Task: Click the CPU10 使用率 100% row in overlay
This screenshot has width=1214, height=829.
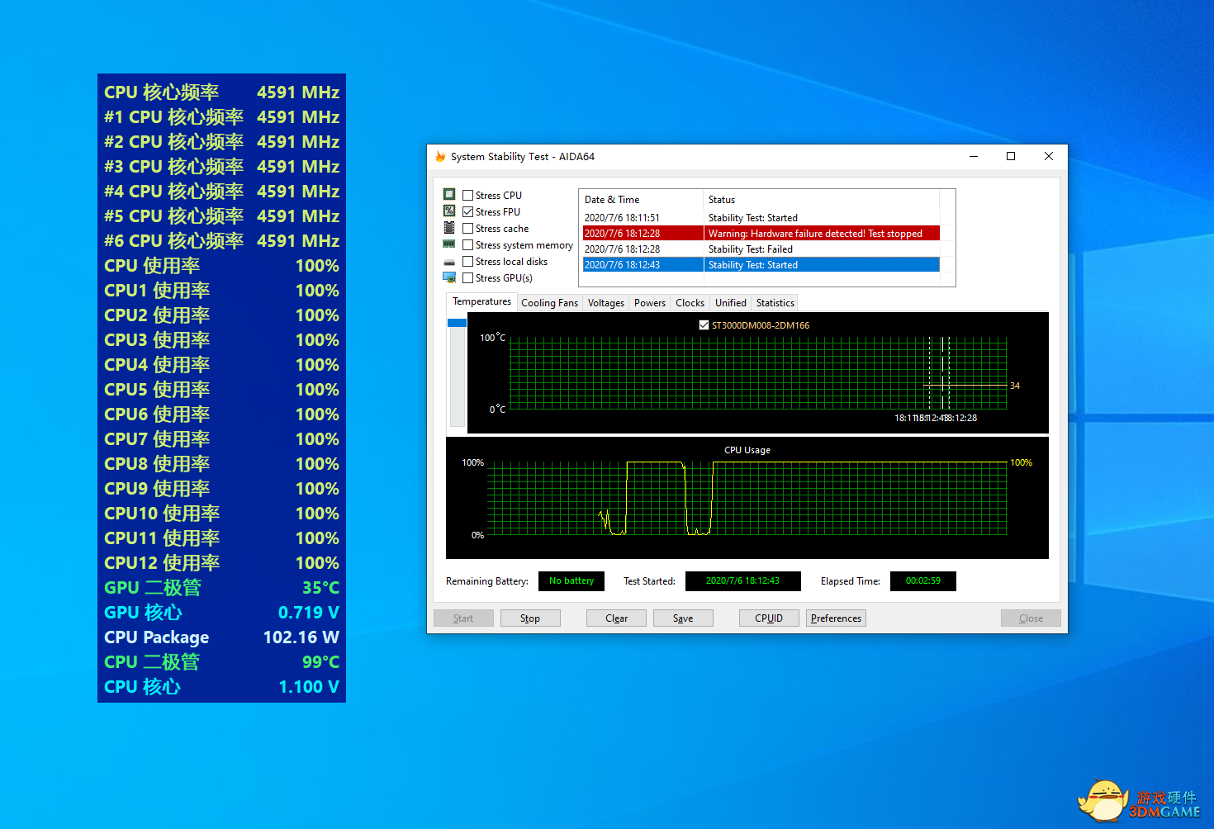Action: (221, 514)
